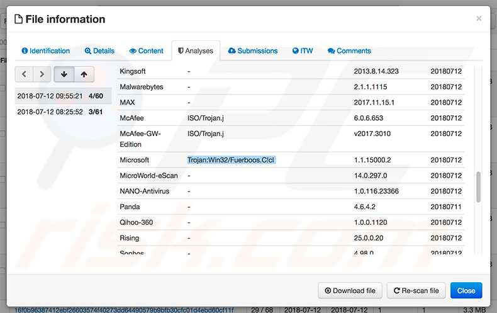Click the previous arrow navigation button
The image size is (497, 313).
[24, 74]
